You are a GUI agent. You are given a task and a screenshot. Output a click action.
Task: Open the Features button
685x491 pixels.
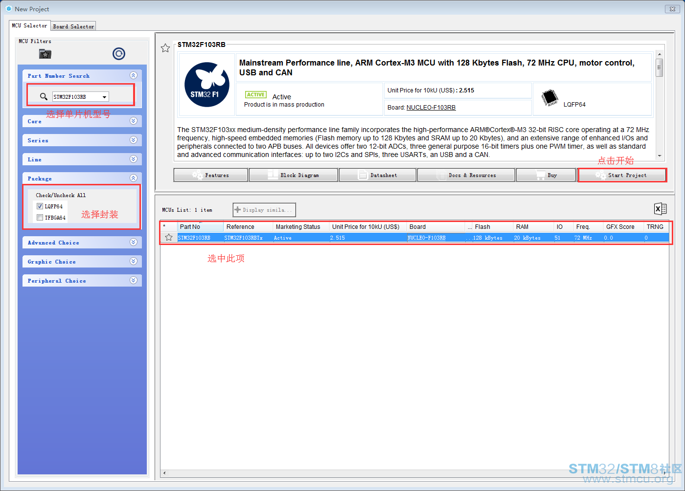211,175
